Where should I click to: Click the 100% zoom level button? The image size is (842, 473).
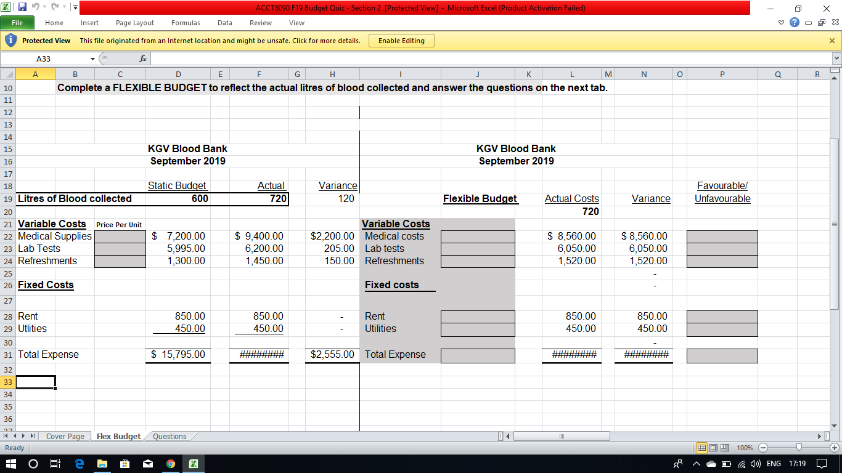point(745,448)
